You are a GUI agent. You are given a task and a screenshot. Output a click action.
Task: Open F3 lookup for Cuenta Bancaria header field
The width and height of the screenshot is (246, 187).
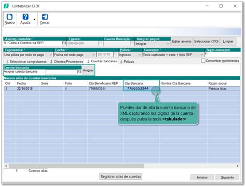(132, 43)
